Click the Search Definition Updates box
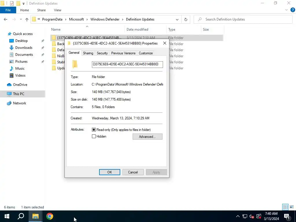Viewport: 296px width, 222px height. point(243,19)
